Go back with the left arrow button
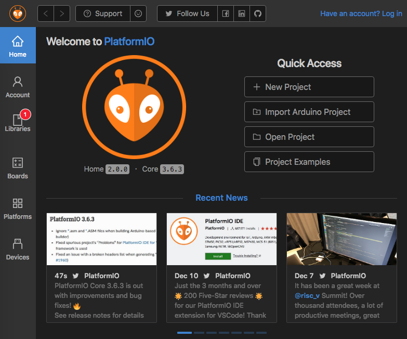407x339 pixels. coord(46,14)
